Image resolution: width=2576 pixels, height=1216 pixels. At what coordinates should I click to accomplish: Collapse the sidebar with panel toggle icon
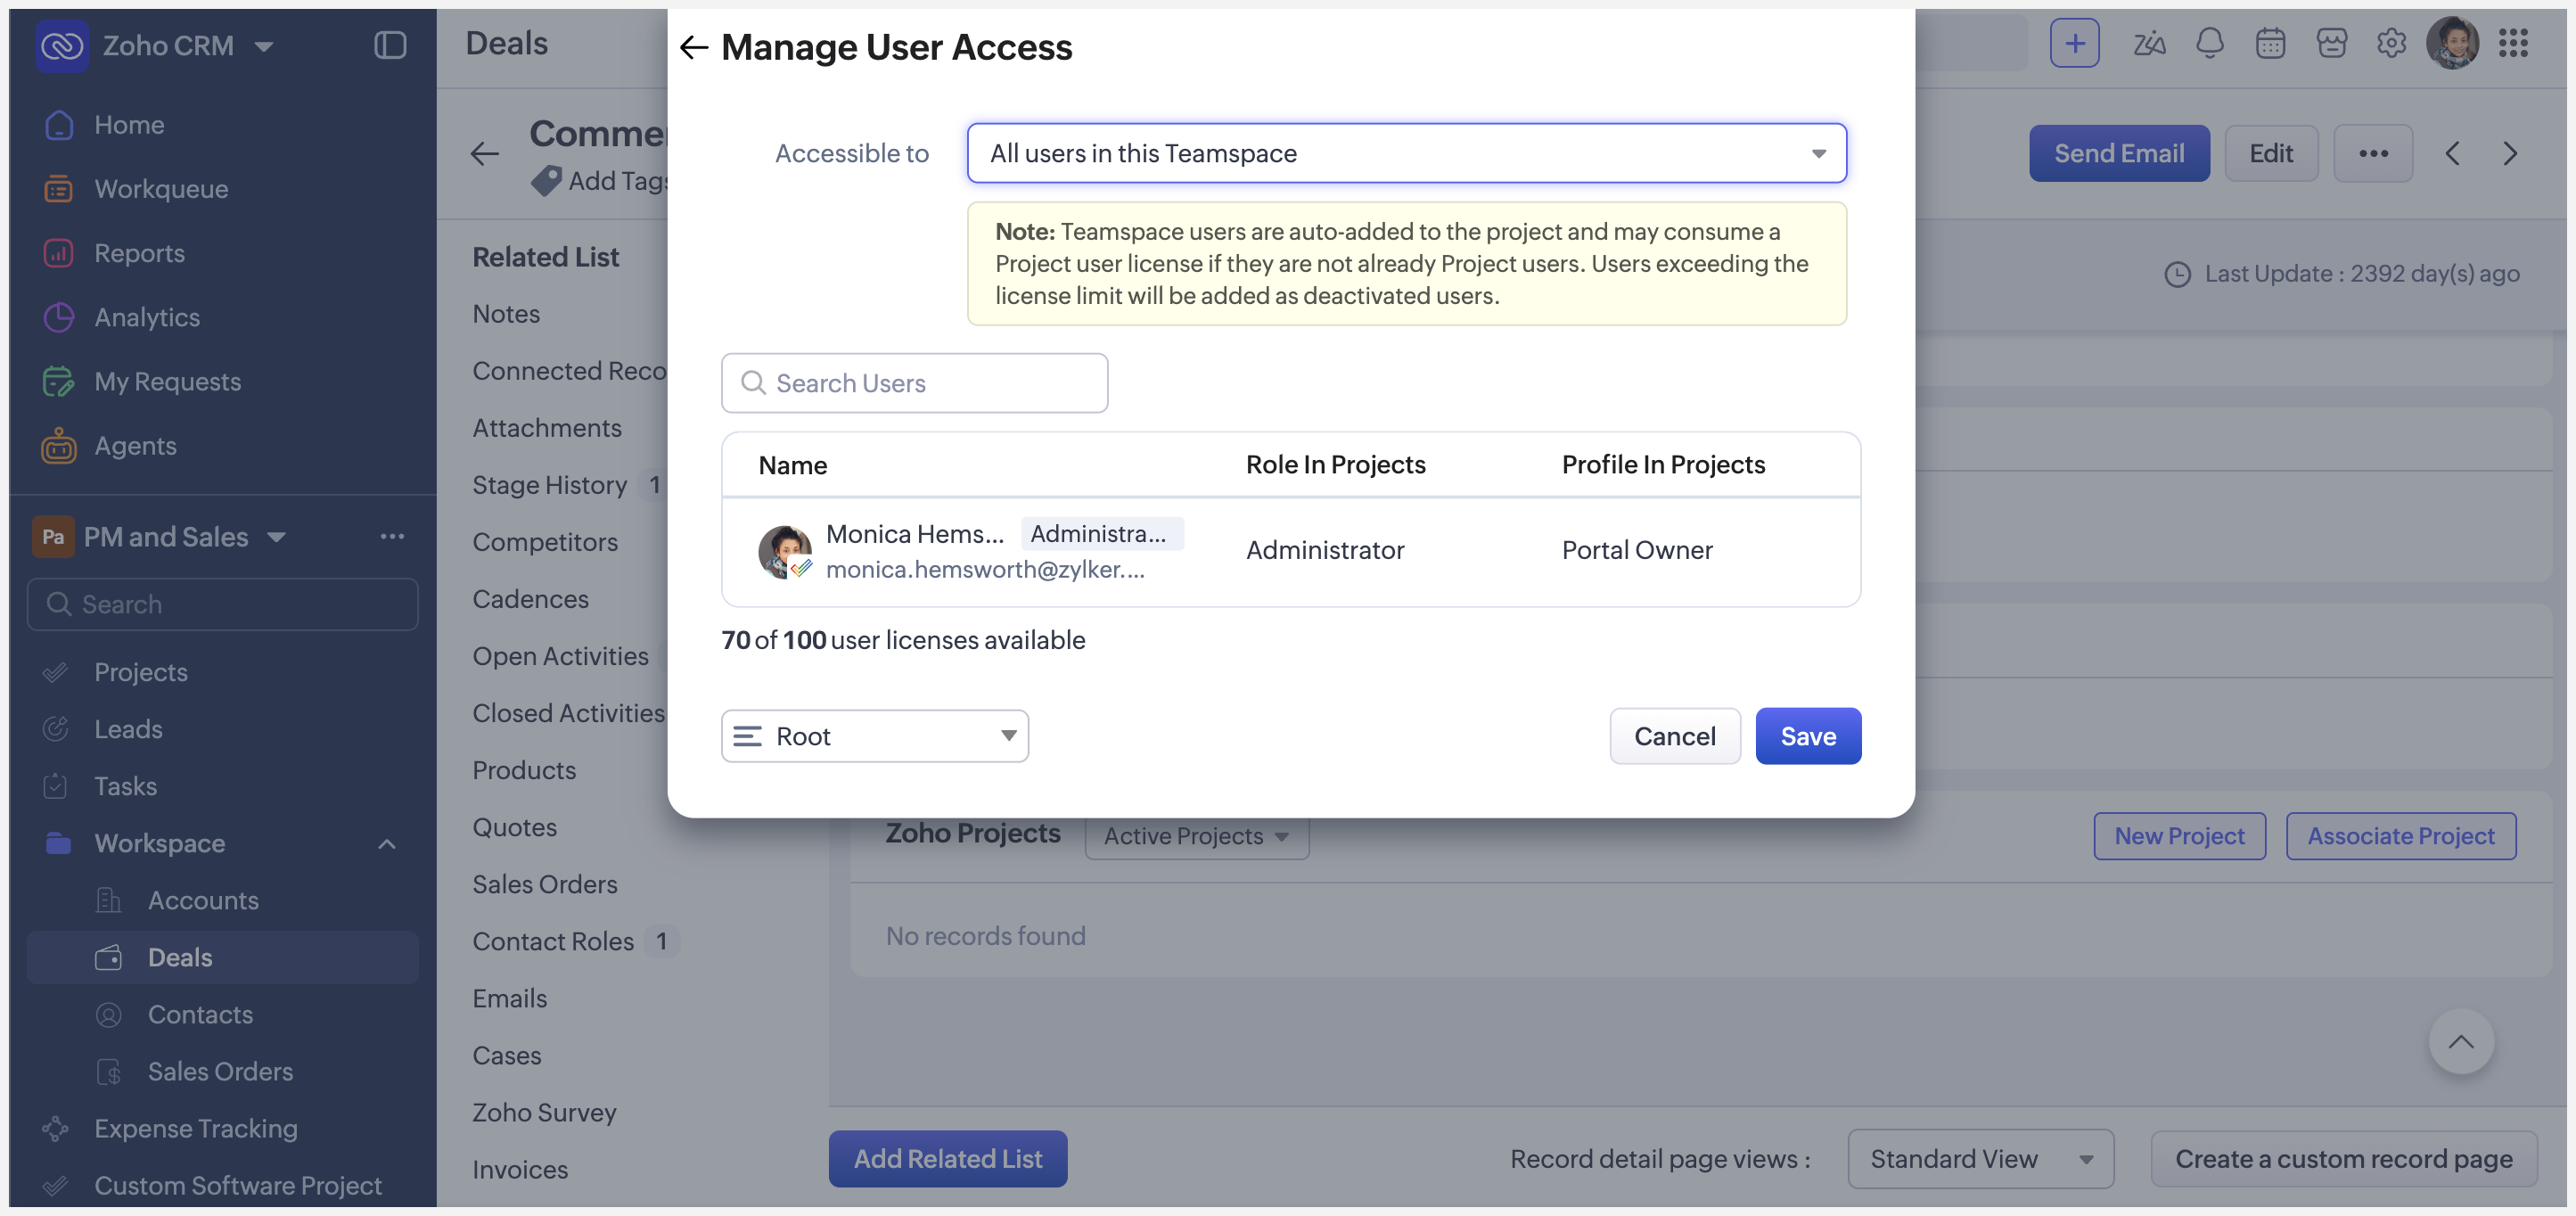[x=390, y=45]
